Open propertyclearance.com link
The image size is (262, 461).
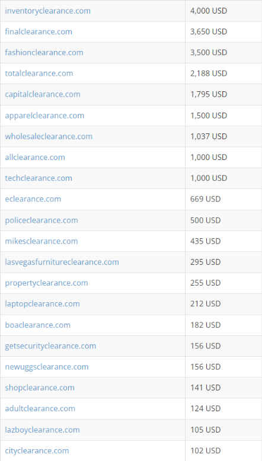coord(46,283)
